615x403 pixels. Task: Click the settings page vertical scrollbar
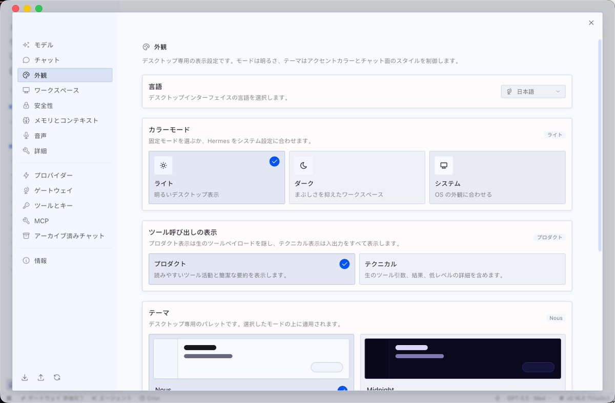tap(600, 145)
